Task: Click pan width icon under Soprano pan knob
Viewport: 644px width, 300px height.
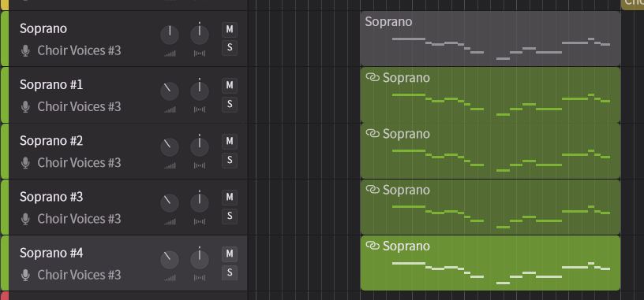Action: pos(200,54)
